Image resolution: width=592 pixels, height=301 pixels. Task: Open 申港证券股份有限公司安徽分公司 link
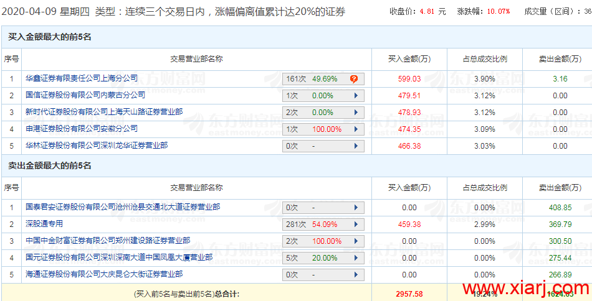82,129
